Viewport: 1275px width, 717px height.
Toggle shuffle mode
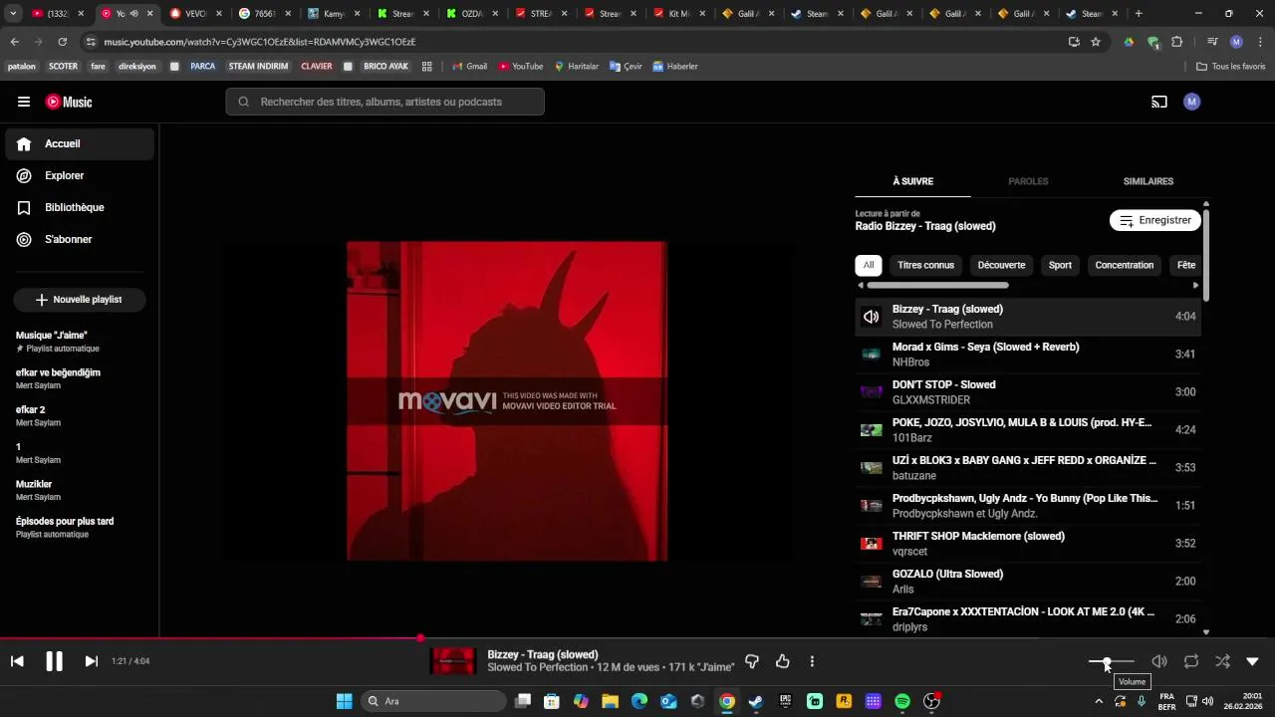pyautogui.click(x=1222, y=661)
